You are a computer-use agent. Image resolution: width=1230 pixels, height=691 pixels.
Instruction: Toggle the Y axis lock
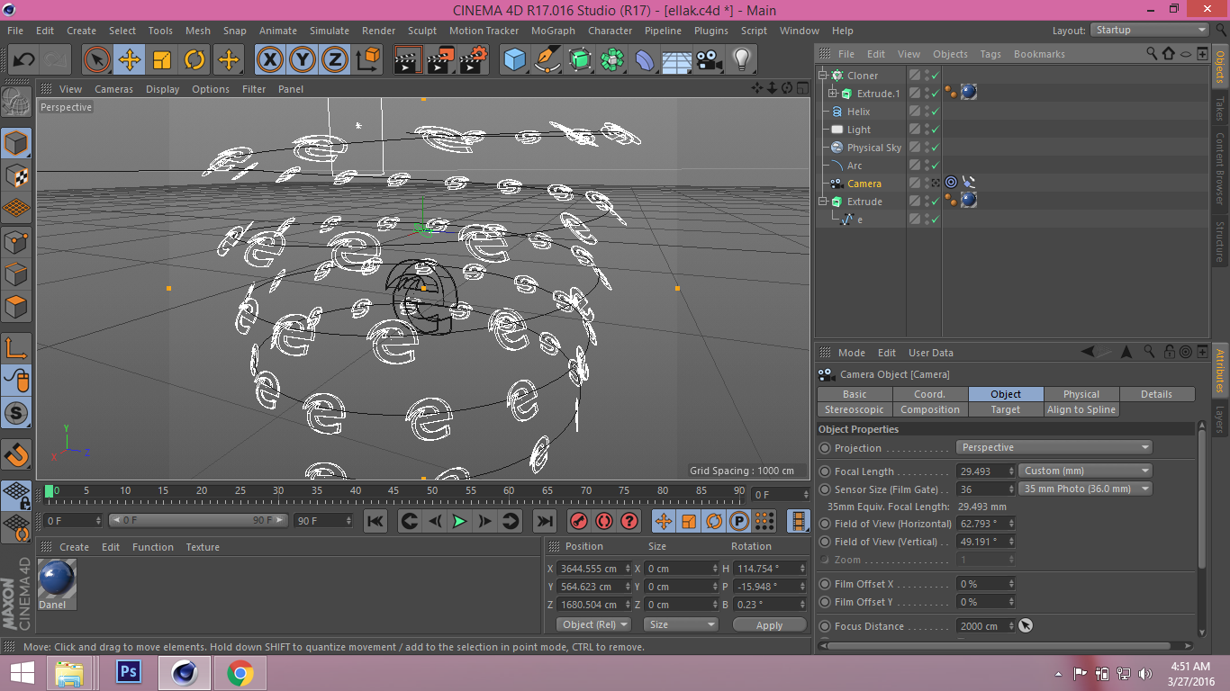(x=302, y=60)
